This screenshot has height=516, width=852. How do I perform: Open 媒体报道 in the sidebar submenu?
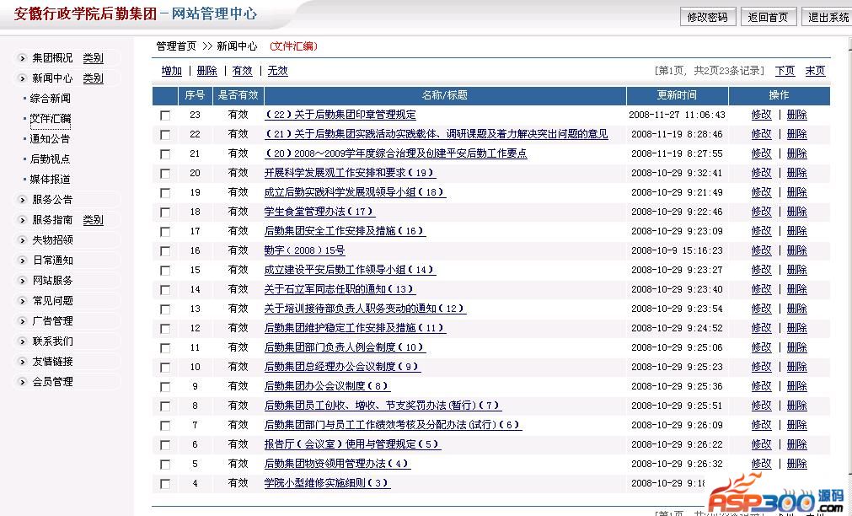[x=50, y=180]
